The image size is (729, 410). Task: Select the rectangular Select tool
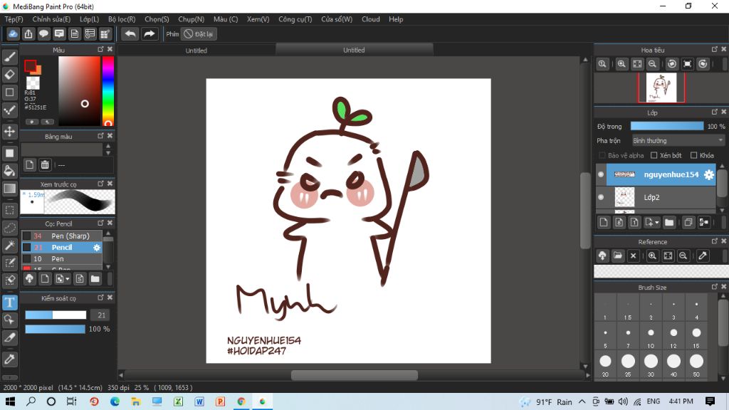[10, 210]
